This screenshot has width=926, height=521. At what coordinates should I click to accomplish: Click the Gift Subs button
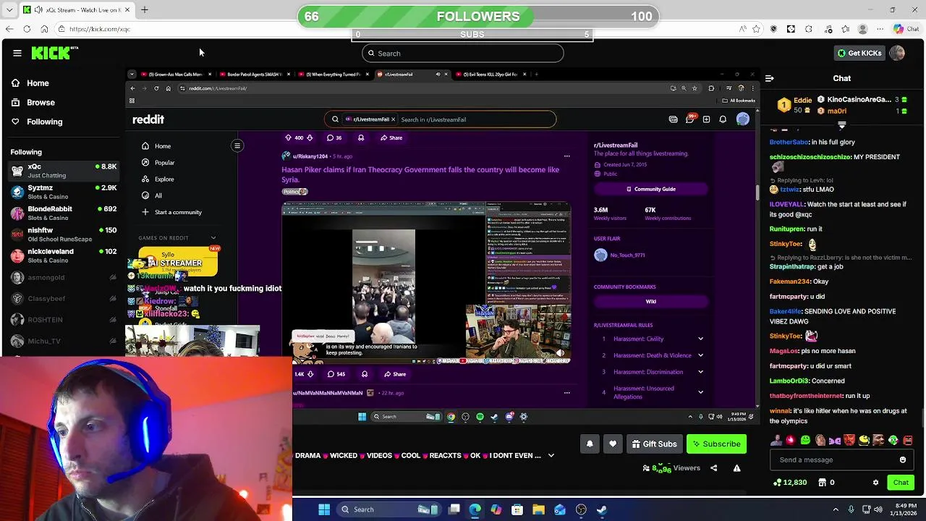[654, 444]
